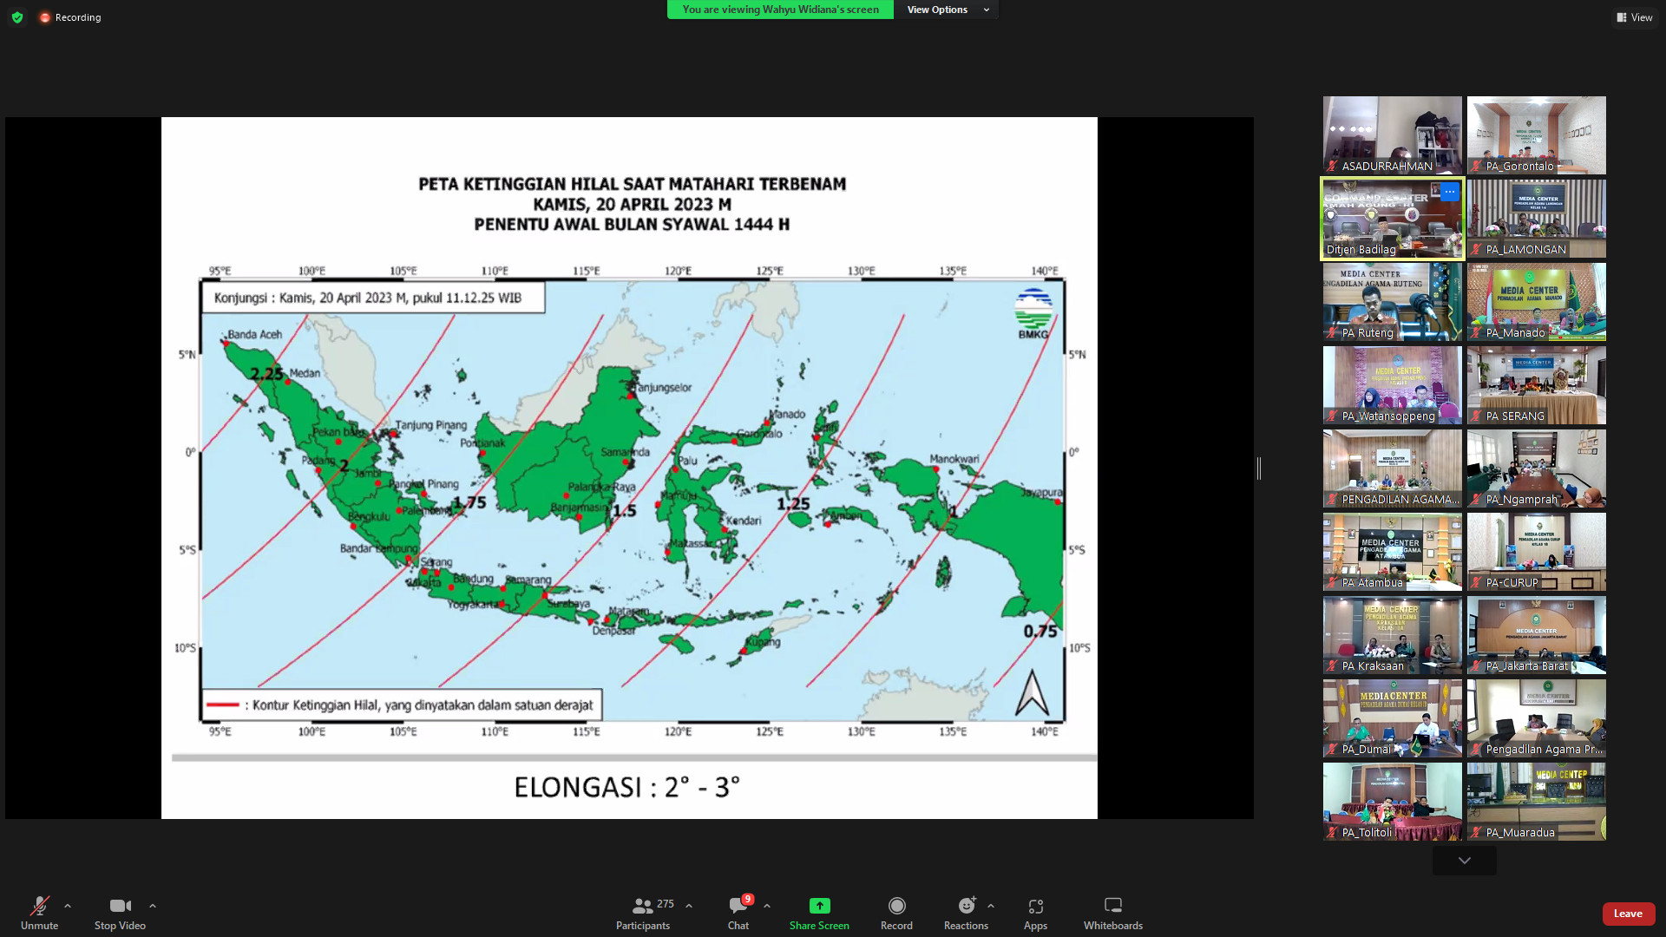Click the green encryption shield icon
Image resolution: width=1666 pixels, height=937 pixels.
pos(17,17)
